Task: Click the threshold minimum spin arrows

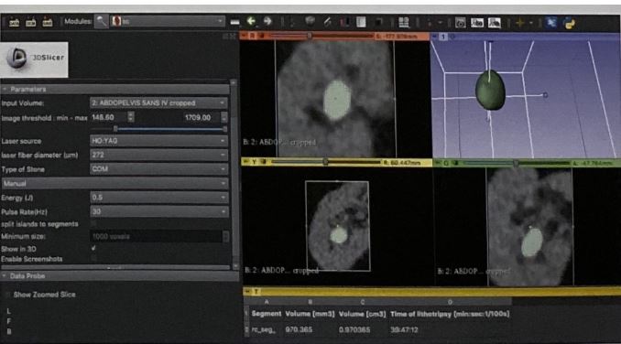Action: point(131,117)
